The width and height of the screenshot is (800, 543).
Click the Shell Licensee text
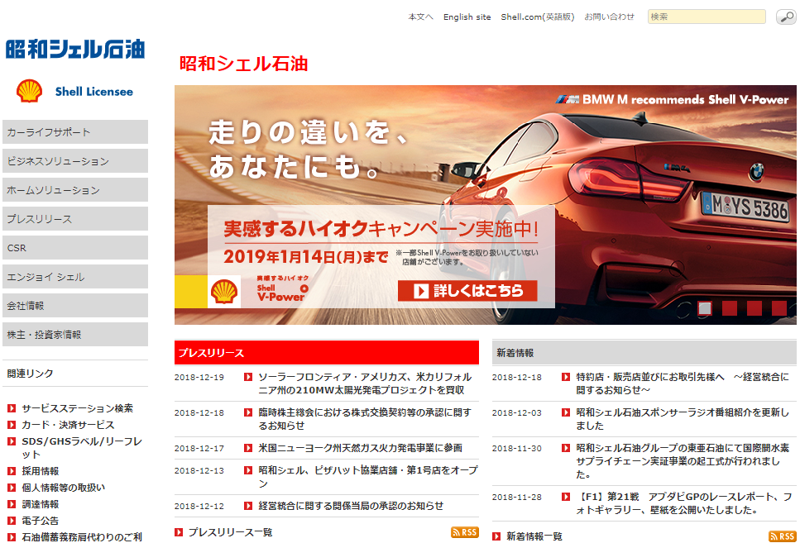(93, 92)
